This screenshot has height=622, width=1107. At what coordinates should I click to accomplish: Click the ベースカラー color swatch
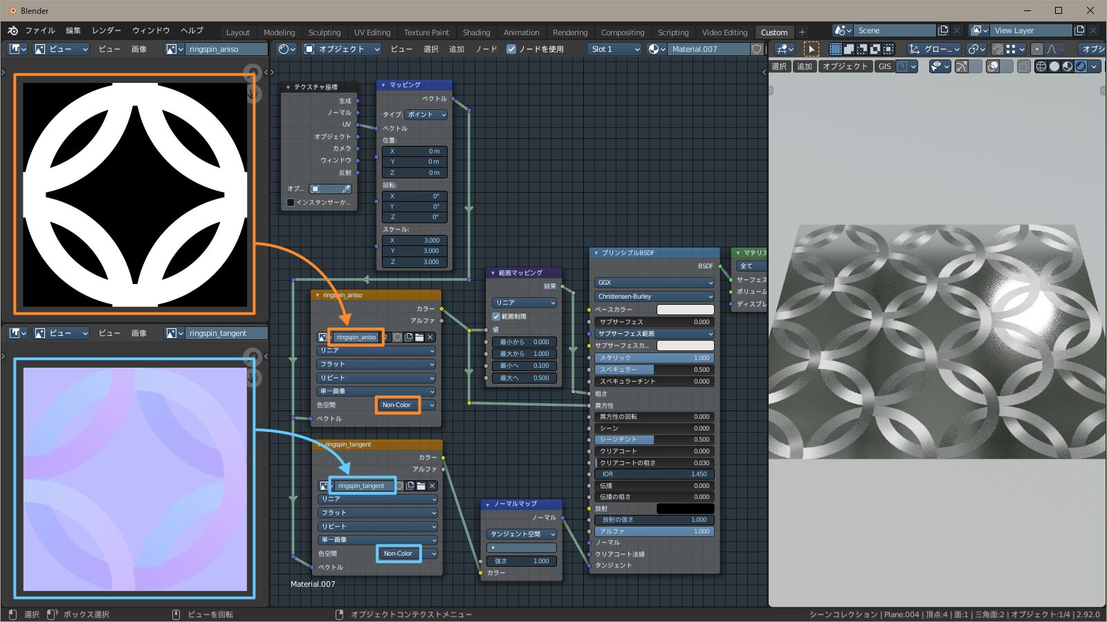685,310
